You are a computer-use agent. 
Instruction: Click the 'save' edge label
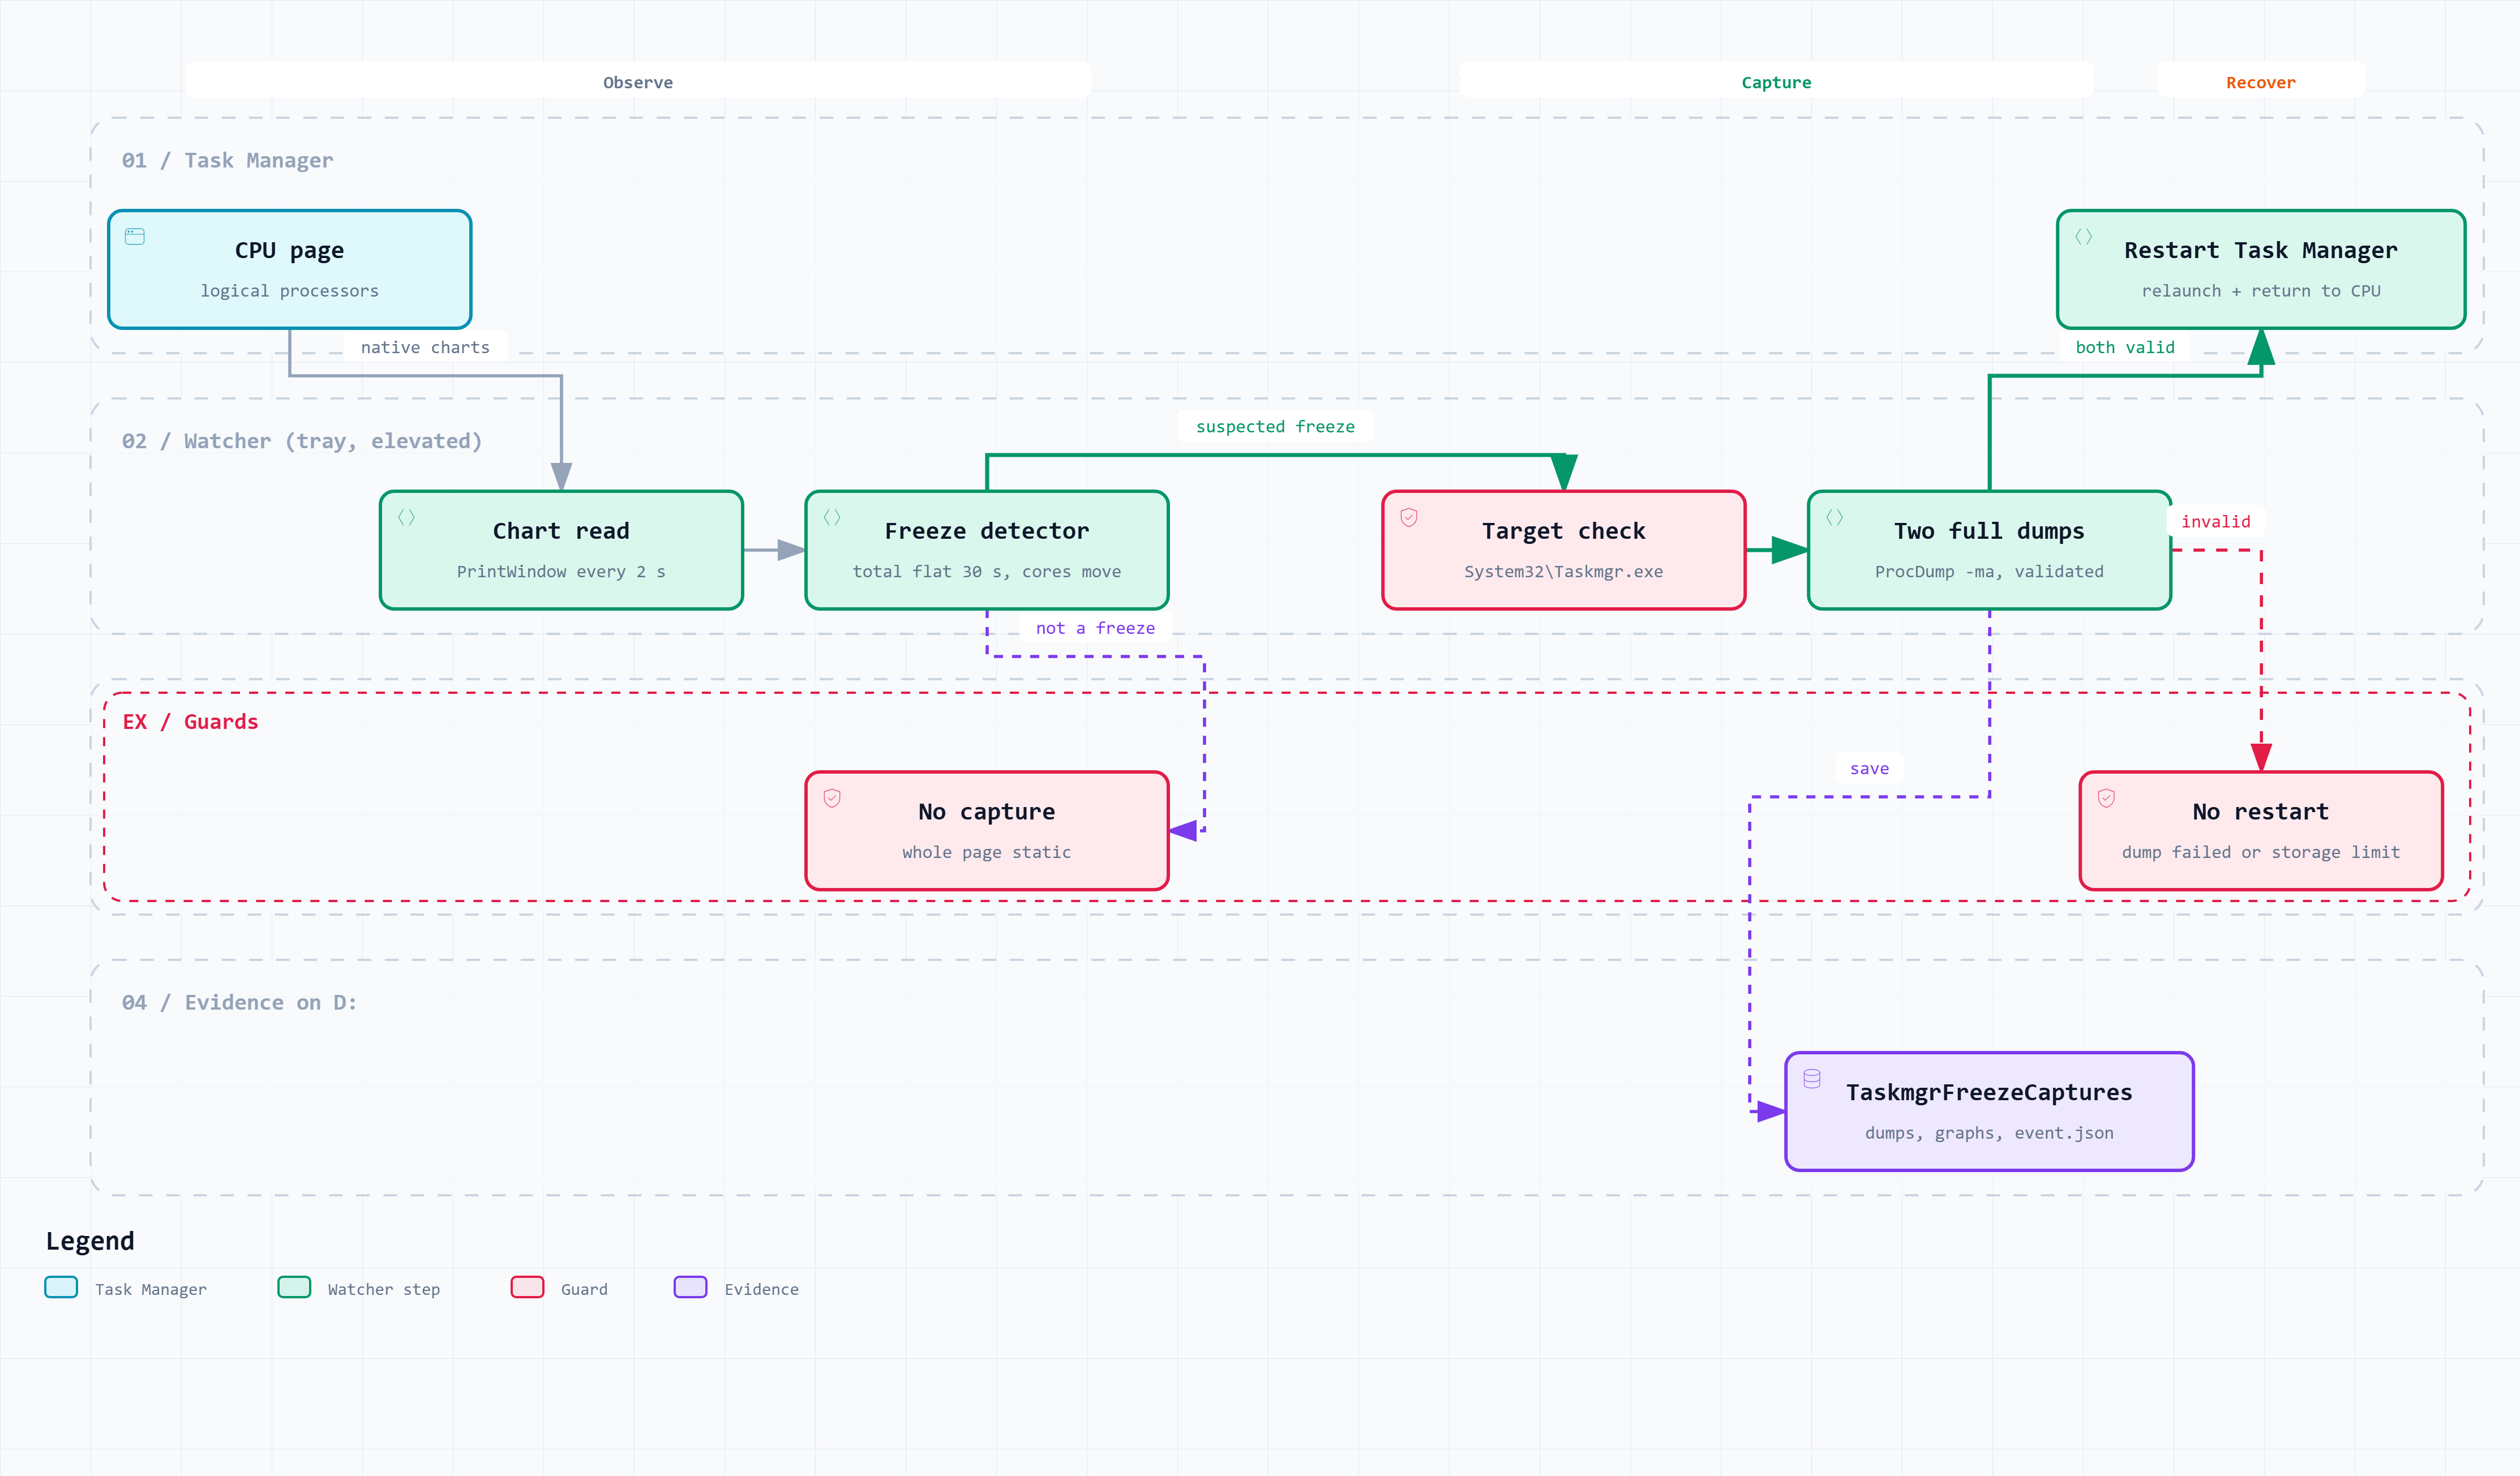(1869, 768)
